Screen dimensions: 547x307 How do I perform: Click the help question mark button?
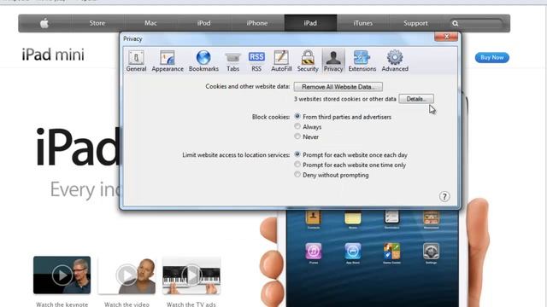444,197
